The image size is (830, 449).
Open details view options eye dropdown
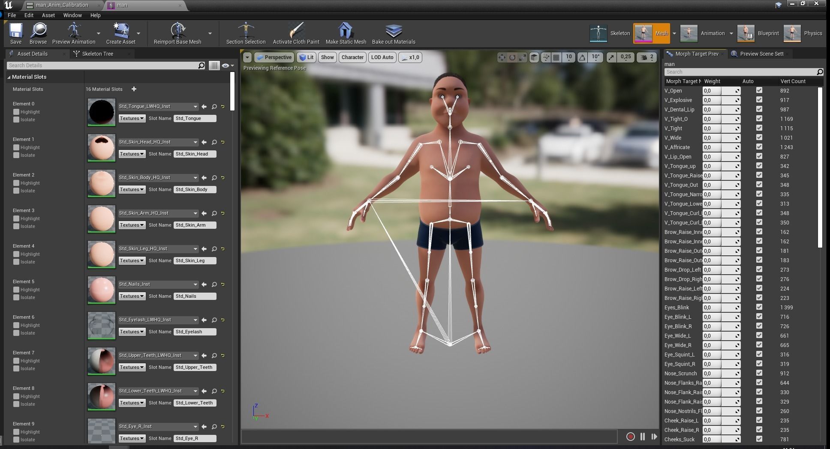coord(228,66)
